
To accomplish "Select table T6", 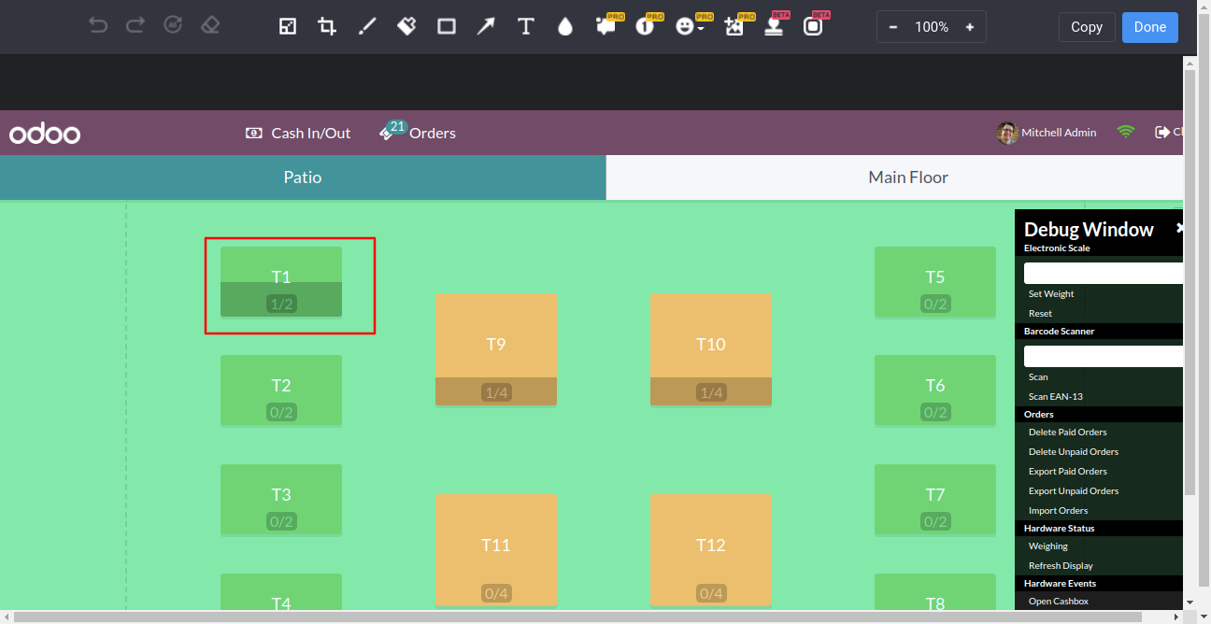I will (935, 390).
